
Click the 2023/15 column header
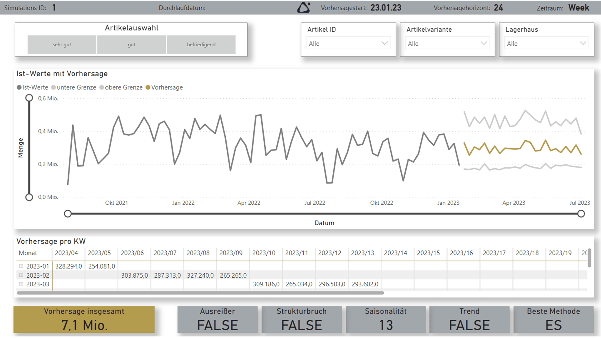[x=429, y=253]
